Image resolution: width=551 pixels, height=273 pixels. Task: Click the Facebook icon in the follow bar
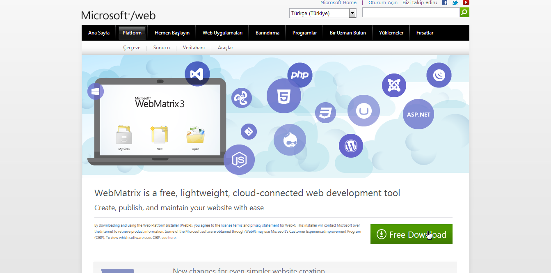(444, 2)
